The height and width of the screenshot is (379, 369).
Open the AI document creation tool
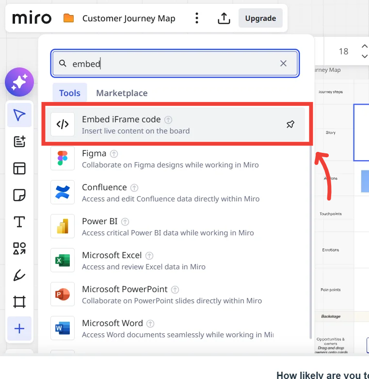point(19,142)
